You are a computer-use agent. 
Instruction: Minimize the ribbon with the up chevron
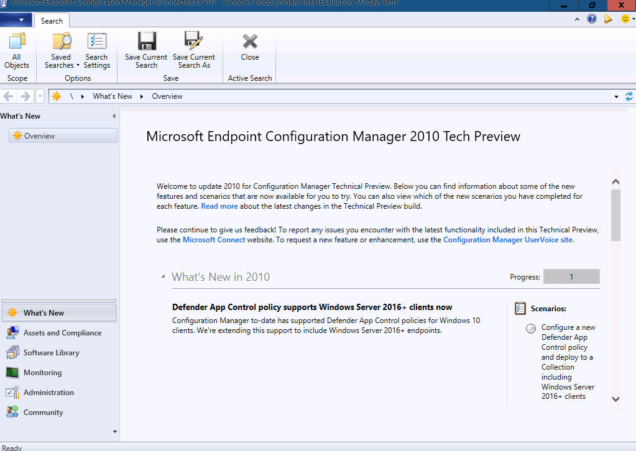click(x=577, y=19)
